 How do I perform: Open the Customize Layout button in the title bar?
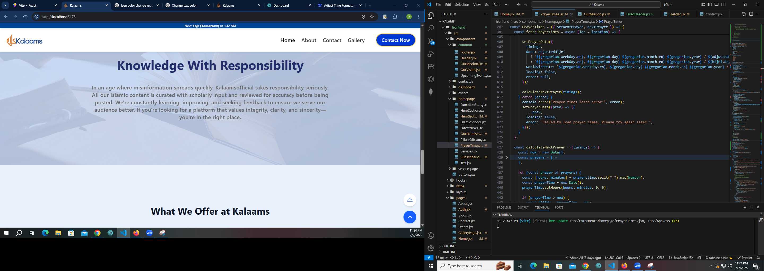(703, 4)
